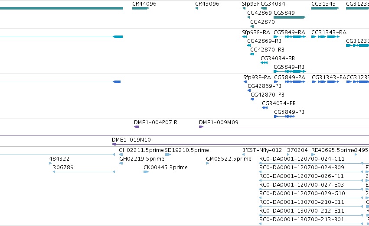This screenshot has height=226, width=369.
Task: Select transcript CG31343-RA
Action: 326,37
